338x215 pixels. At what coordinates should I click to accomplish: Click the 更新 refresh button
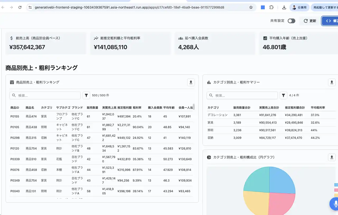point(310,21)
